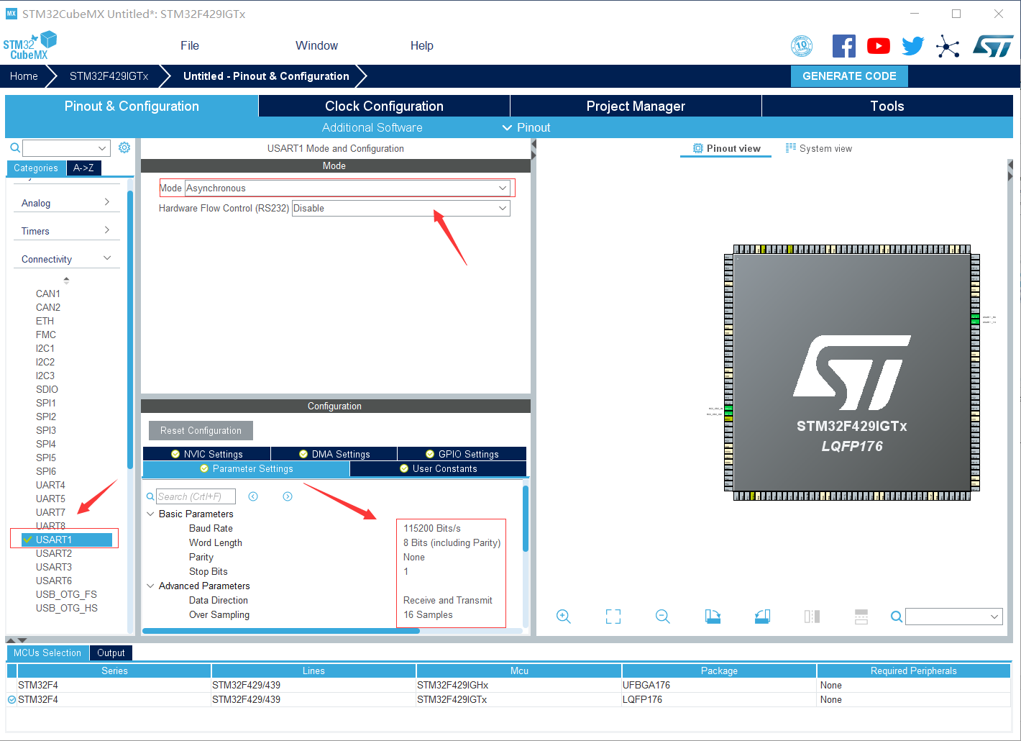This screenshot has width=1021, height=741.
Task: Collapse the Basic Parameters group
Action: coord(150,514)
